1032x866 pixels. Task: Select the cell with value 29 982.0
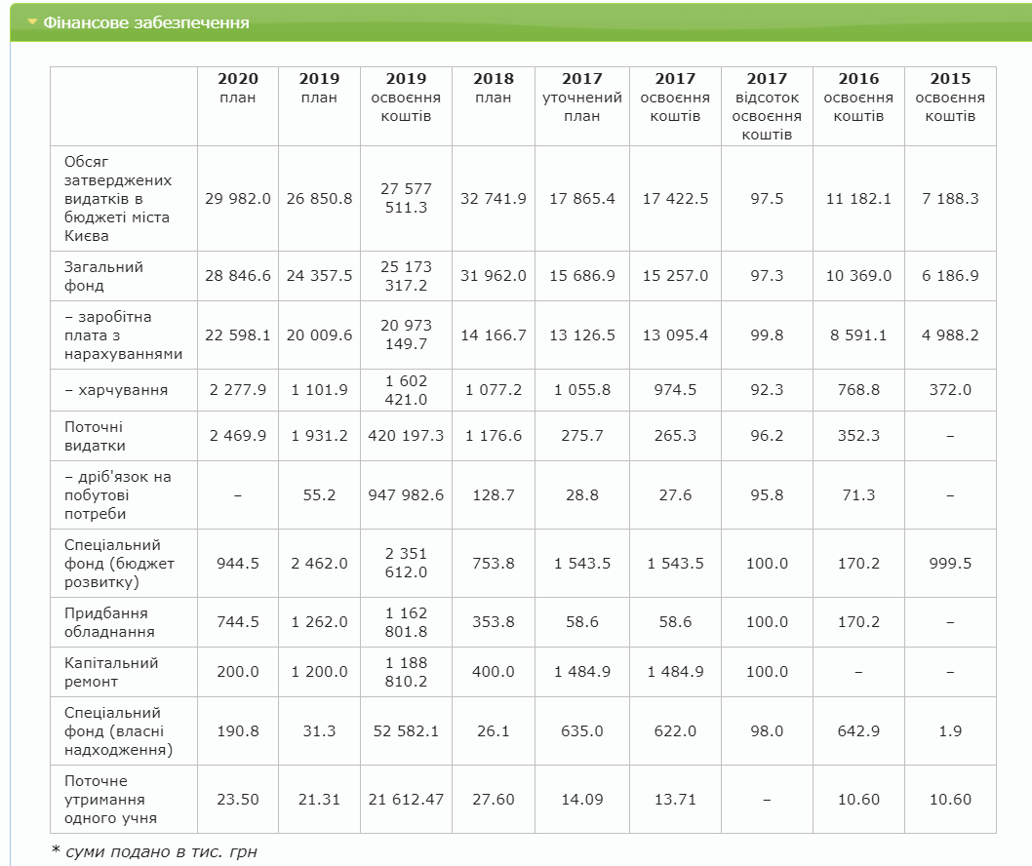(238, 198)
